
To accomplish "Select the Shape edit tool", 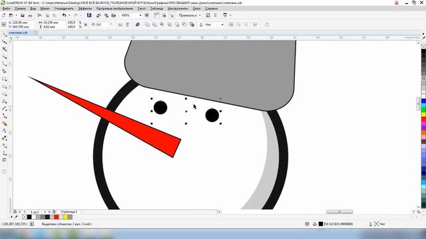I will tap(4, 41).
